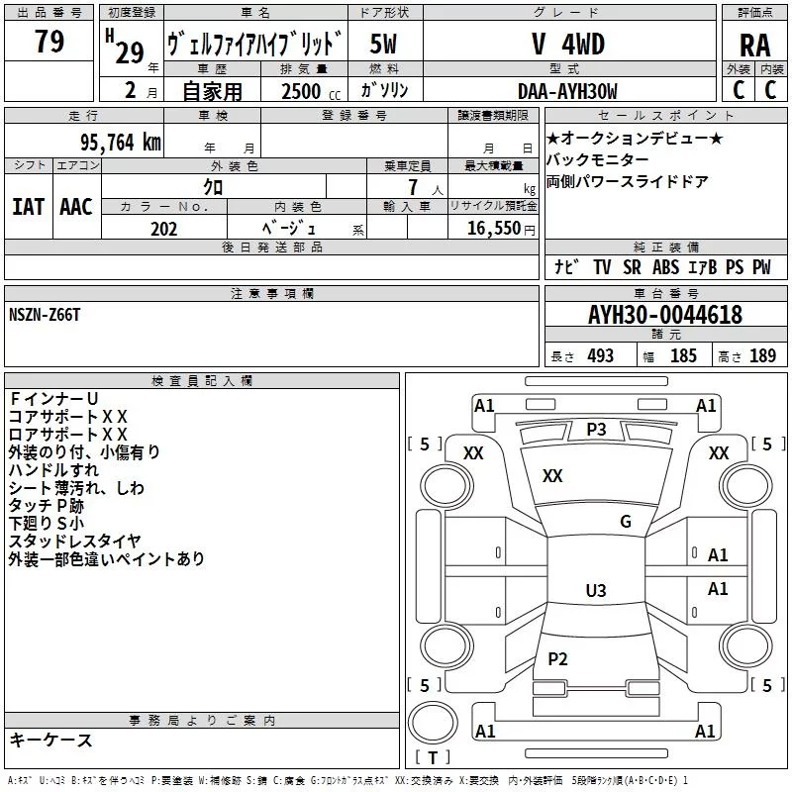Select the "注意事項欄" section header
The width and height of the screenshot is (792, 792).
pos(271,293)
